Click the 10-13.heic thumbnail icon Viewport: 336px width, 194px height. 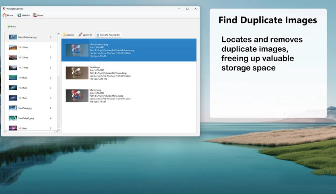tap(13, 47)
